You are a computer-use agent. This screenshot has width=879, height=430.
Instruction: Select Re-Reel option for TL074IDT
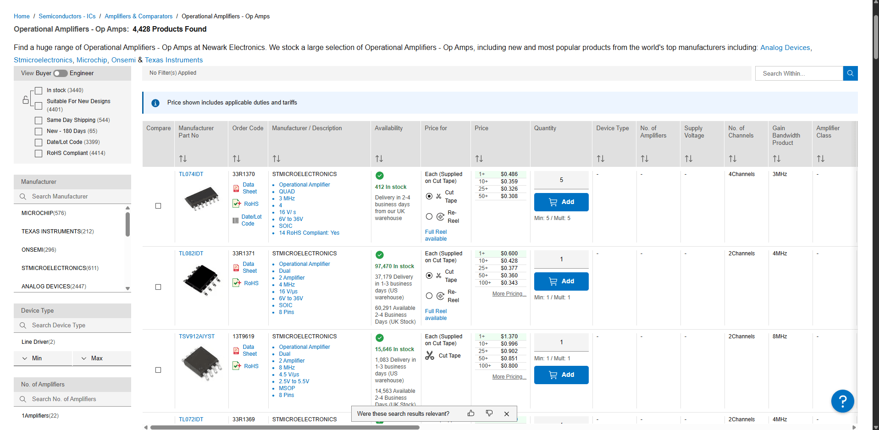point(429,216)
